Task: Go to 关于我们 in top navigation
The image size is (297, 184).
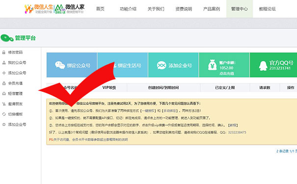Action: coord(156,9)
